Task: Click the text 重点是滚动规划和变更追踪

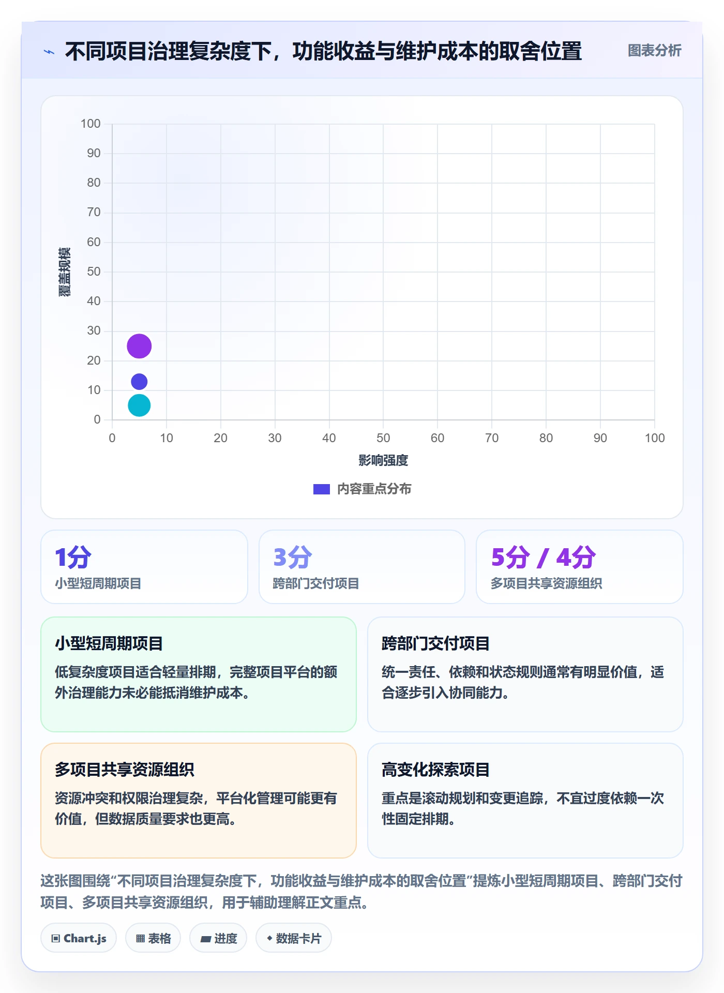Action: (462, 798)
